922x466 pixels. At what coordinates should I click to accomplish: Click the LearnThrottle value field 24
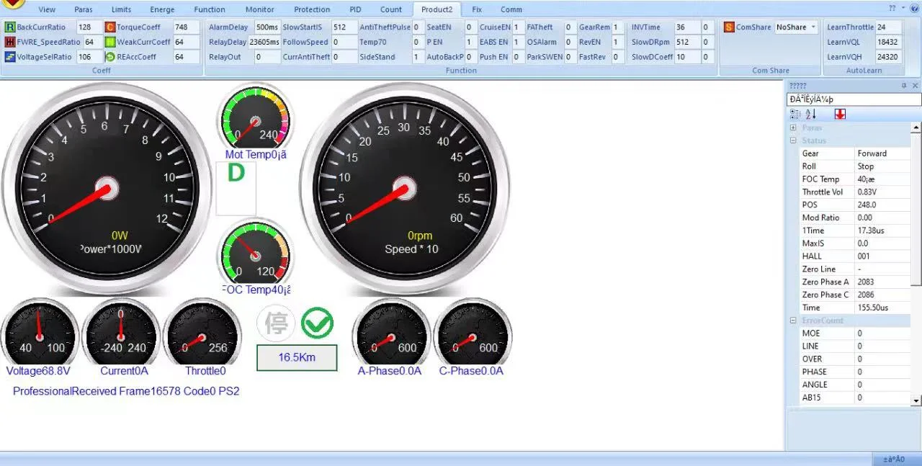coord(889,27)
